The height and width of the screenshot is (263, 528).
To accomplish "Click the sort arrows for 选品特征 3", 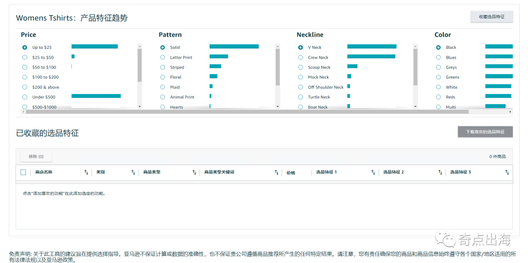I will 507,172.
